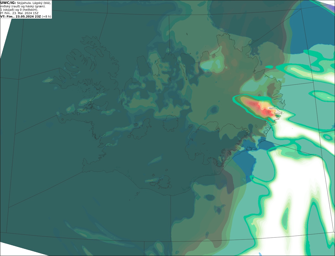Click the '1 (skýjað) og 0 (heiðskírt)' legend line
This screenshot has width=335, height=256.
[19, 9]
